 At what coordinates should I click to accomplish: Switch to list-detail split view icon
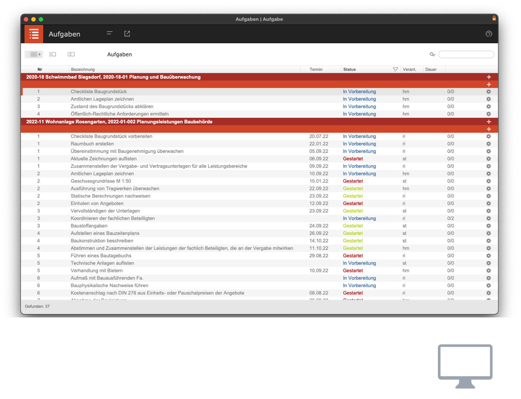52,54
